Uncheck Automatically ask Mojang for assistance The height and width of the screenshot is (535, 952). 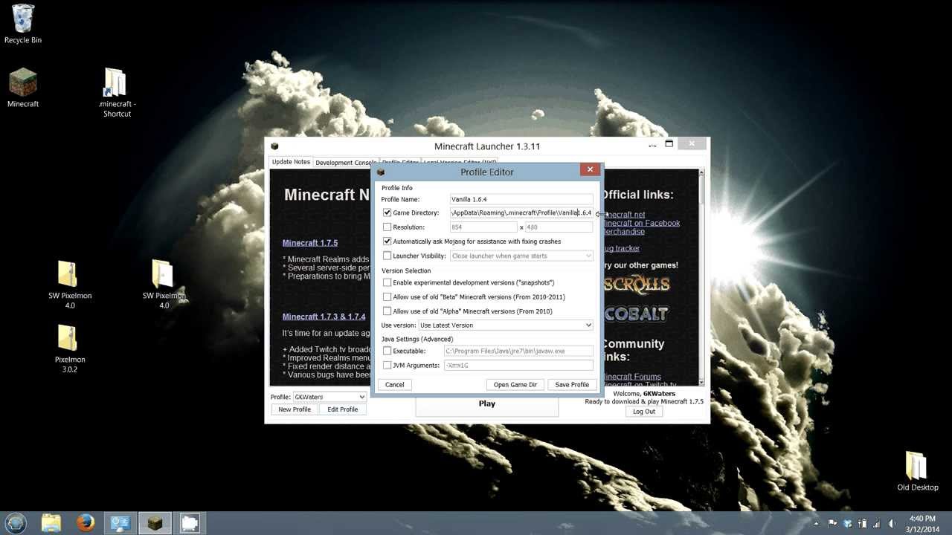click(387, 241)
